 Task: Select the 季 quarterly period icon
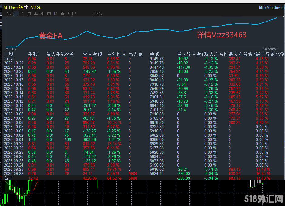35,14
